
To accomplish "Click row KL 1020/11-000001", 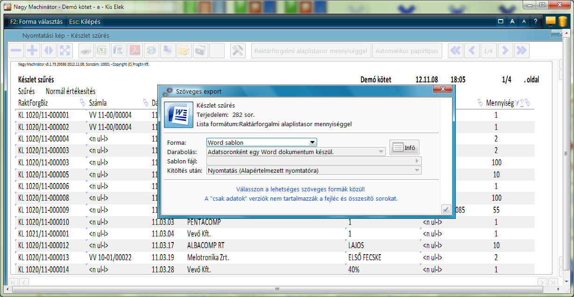I will 276,115.
